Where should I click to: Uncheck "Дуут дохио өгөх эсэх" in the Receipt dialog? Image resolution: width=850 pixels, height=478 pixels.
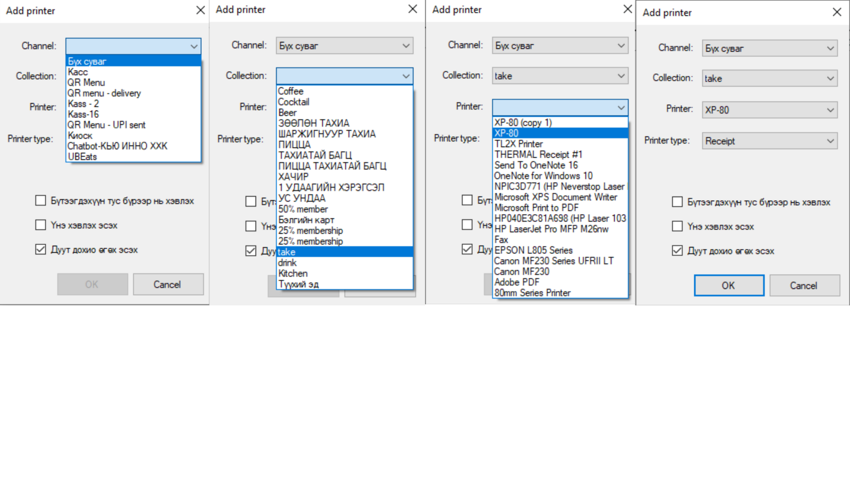click(677, 251)
